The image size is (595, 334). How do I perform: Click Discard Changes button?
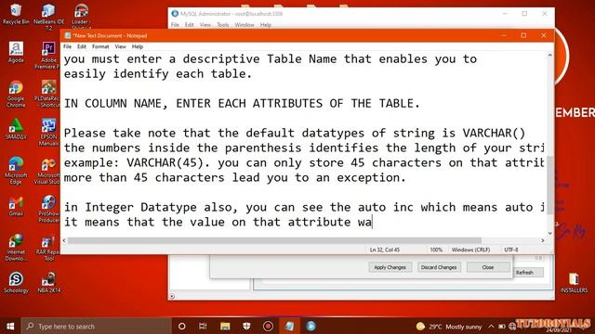pyautogui.click(x=439, y=267)
